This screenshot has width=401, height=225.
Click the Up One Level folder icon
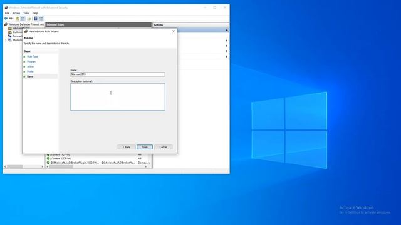click(18, 19)
